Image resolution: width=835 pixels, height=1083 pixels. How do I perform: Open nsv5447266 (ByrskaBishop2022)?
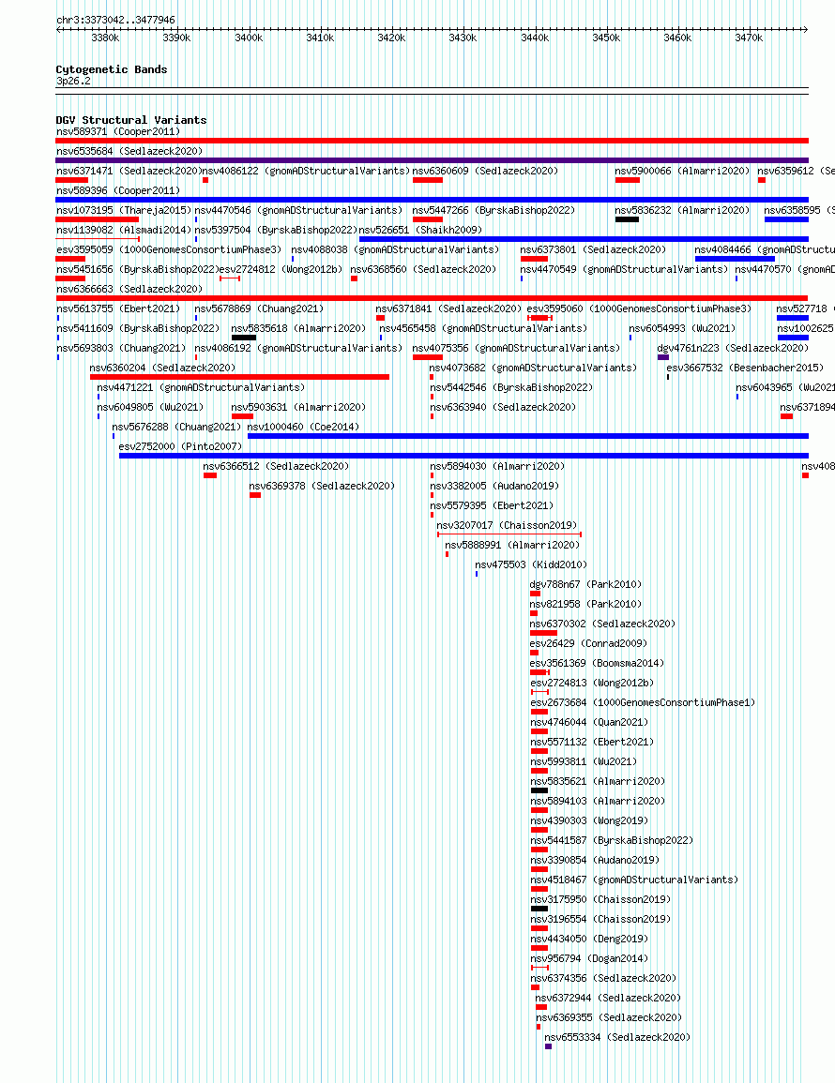tap(493, 210)
